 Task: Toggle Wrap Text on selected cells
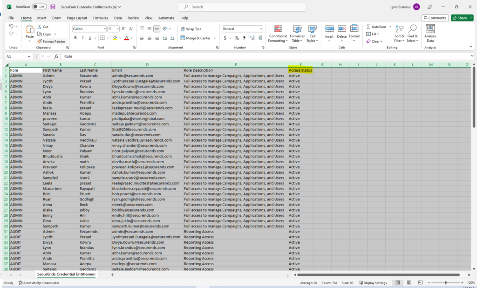[191, 29]
